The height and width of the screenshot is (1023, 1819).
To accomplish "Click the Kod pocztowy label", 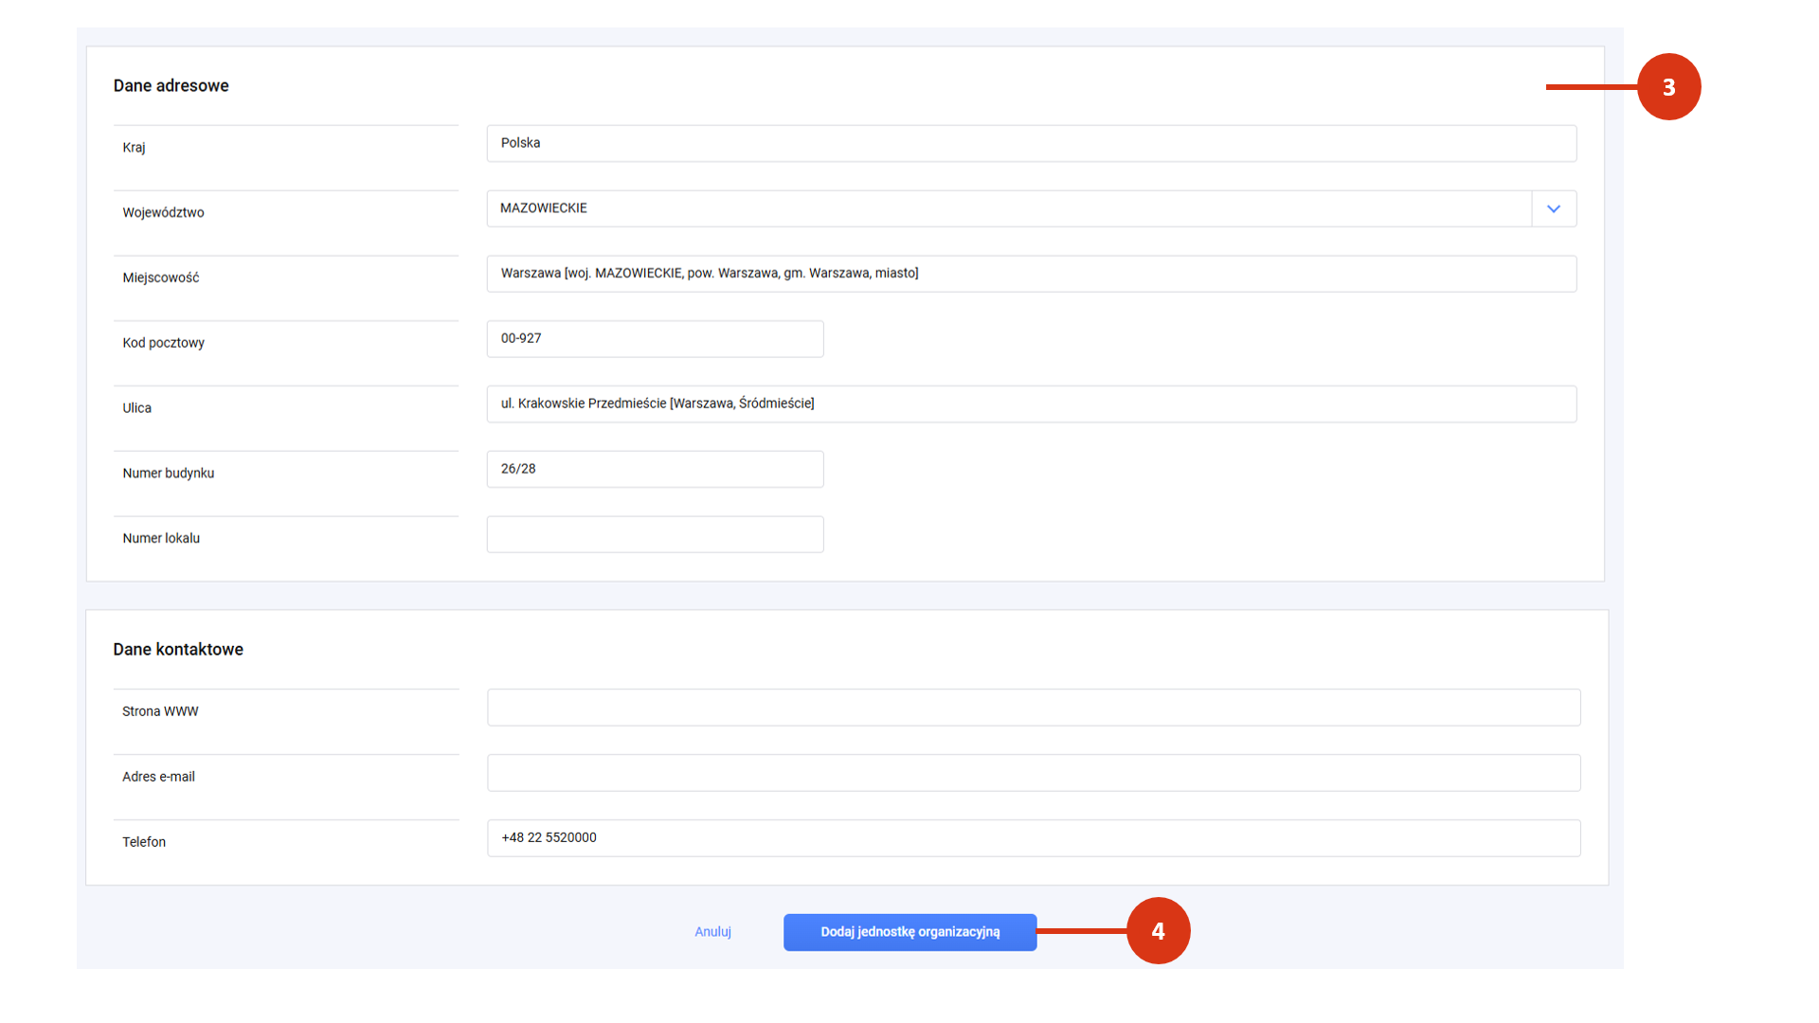I will click(x=163, y=343).
